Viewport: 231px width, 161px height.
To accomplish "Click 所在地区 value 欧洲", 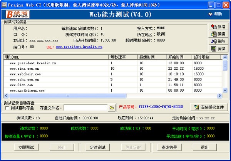I will point(161,34).
